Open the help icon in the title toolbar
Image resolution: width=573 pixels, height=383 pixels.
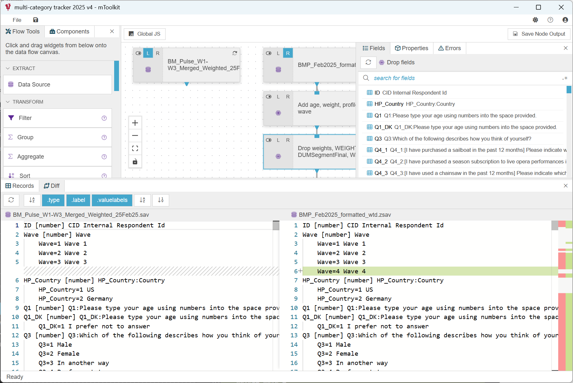[550, 20]
